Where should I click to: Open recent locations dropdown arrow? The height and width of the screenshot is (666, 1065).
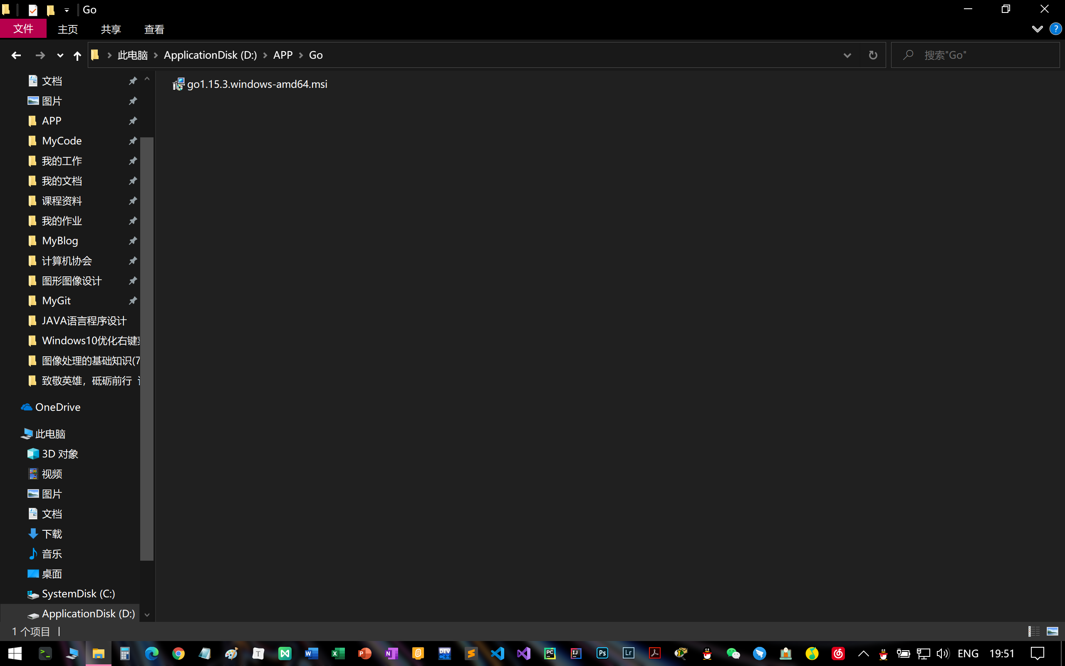click(60, 55)
